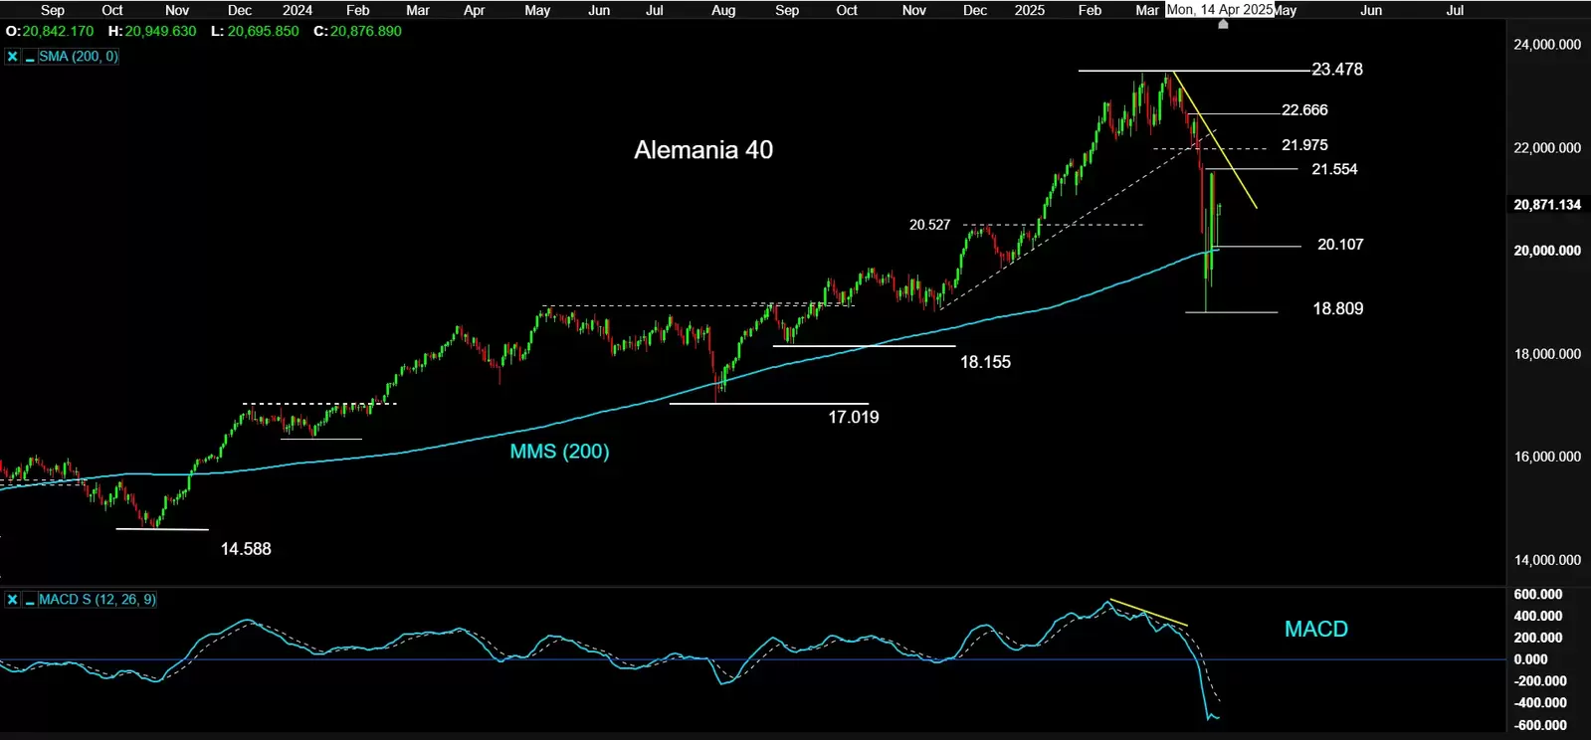Open MACD S (12, 26, 9) settings
This screenshot has height=740, width=1591.
coord(97,600)
